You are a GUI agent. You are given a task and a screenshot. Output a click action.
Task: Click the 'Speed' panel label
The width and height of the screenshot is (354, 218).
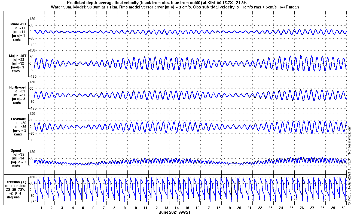coord(16,151)
